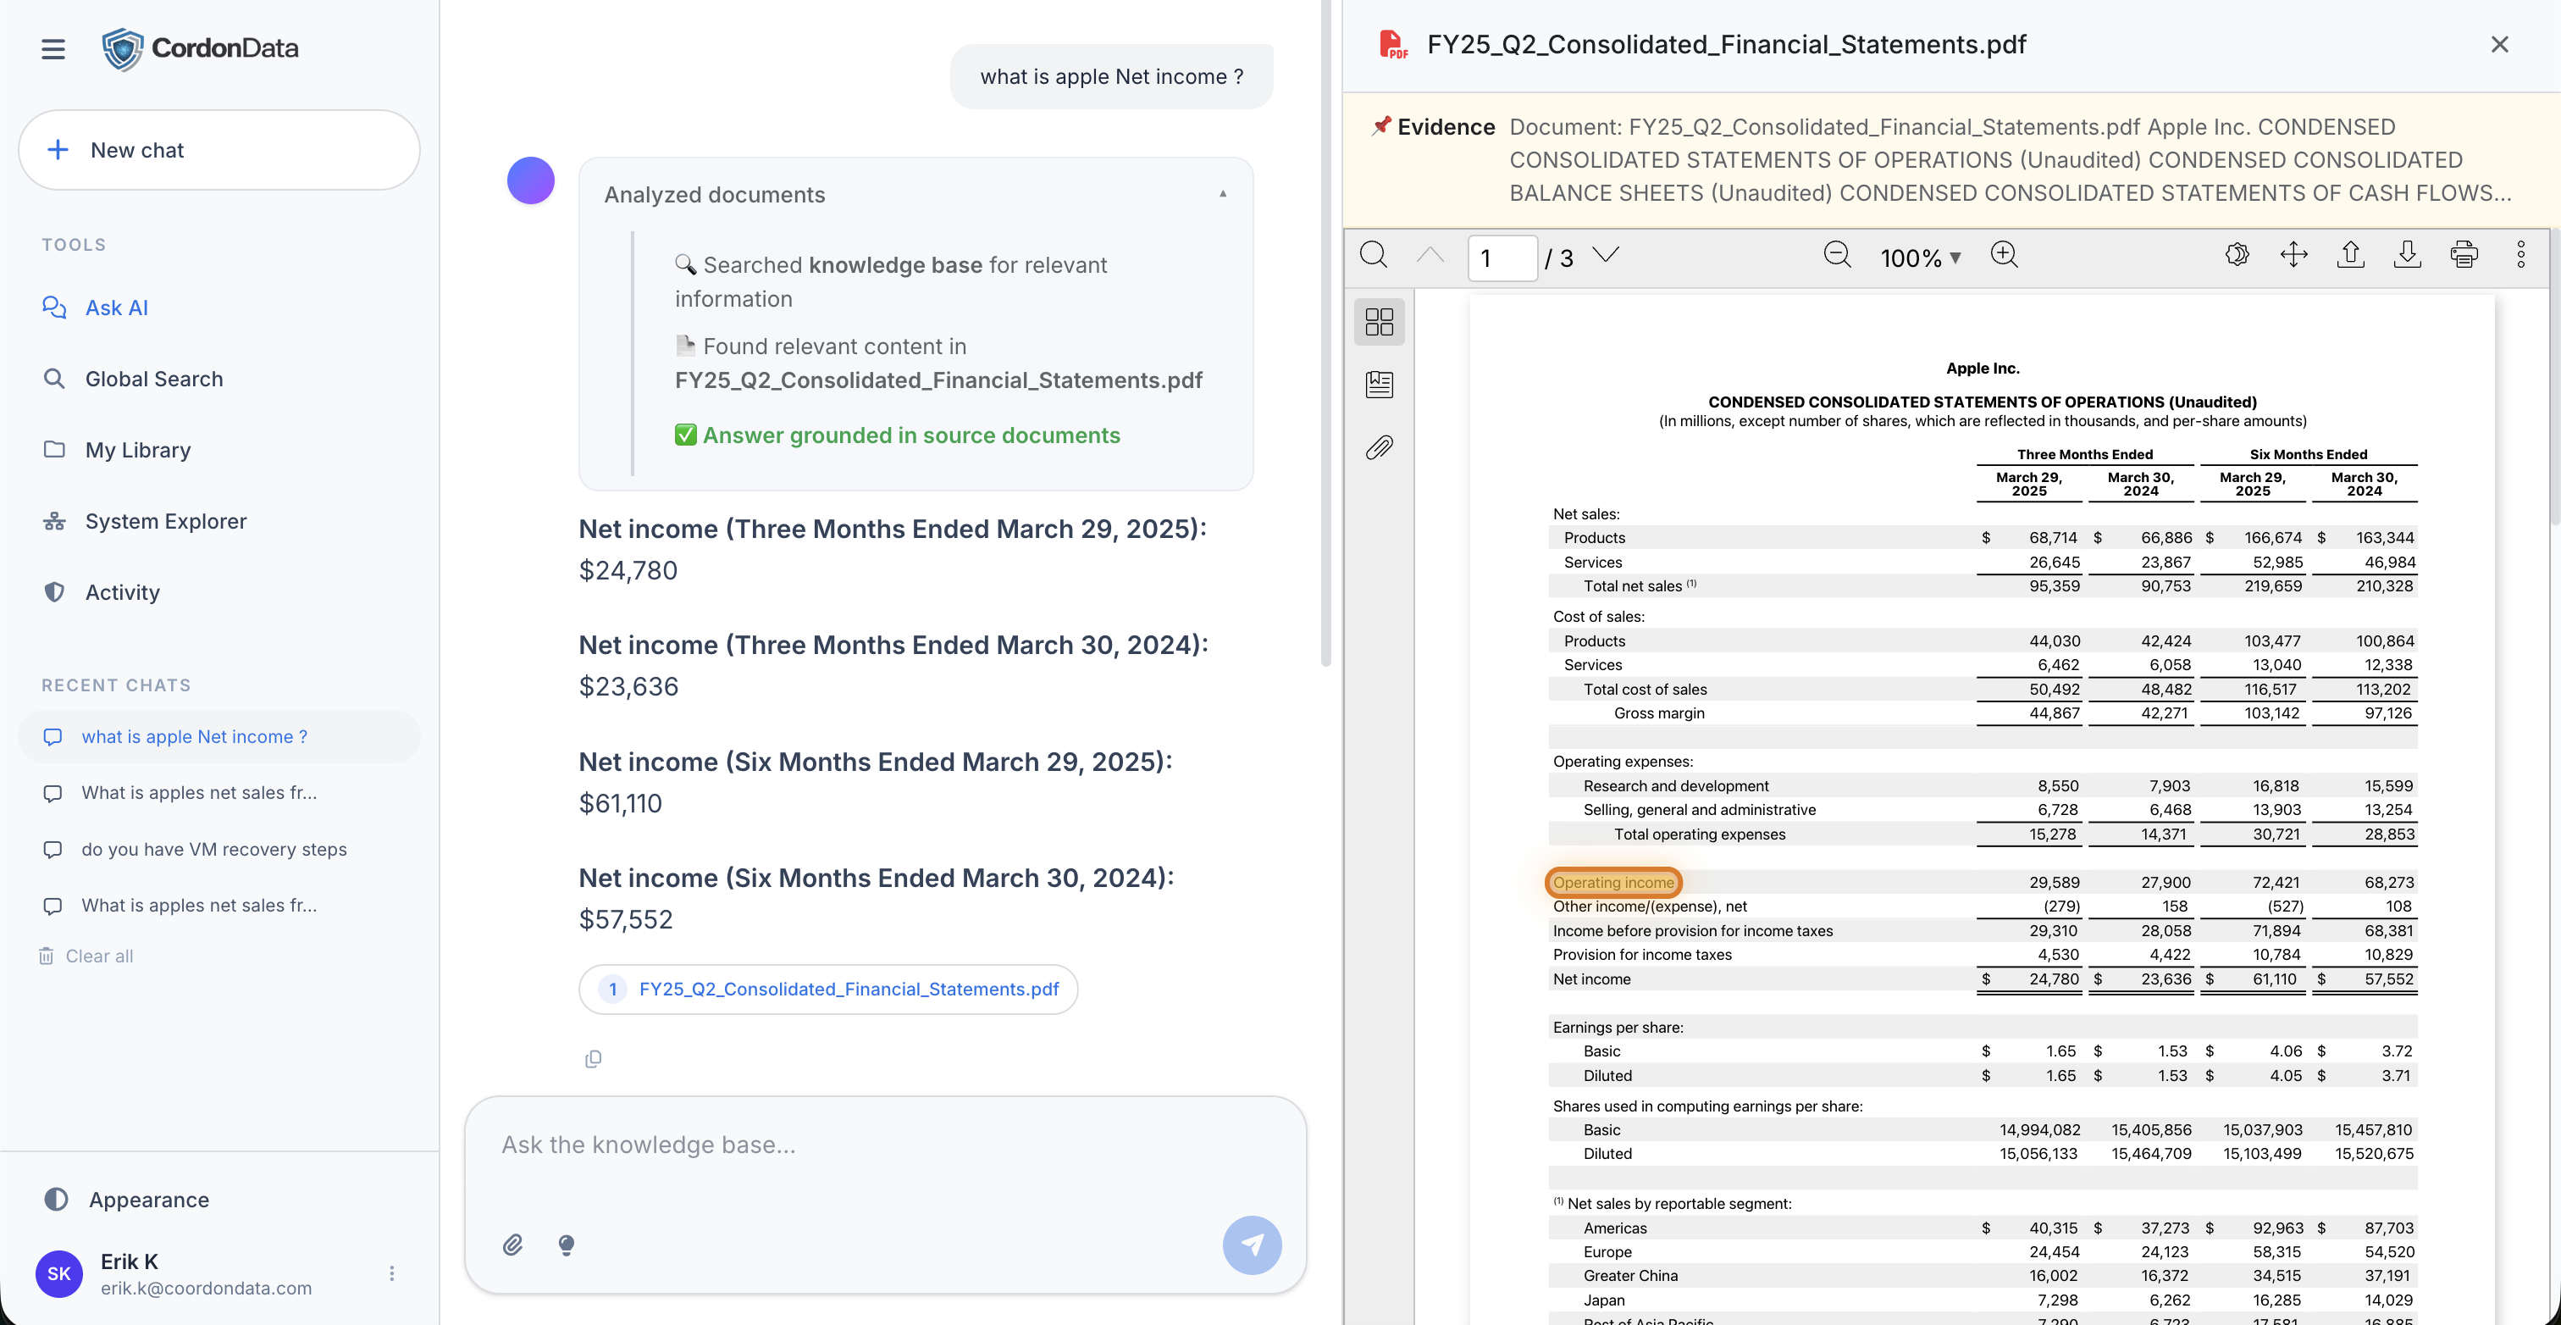
Task: Open Global Search tool
Action: [x=154, y=379]
